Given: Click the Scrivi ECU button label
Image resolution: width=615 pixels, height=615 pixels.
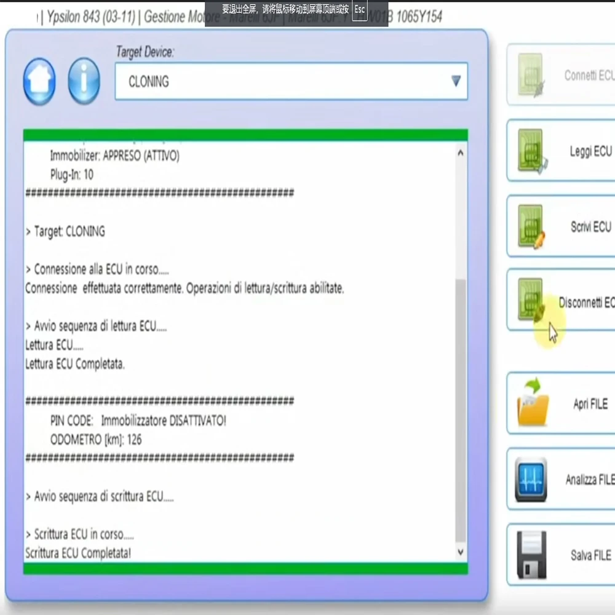Looking at the screenshot, I should tap(590, 227).
